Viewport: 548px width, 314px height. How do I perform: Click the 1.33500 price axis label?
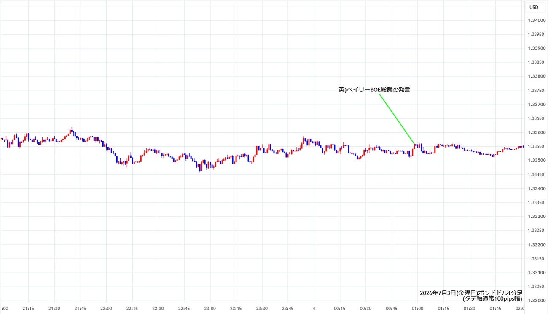point(536,161)
